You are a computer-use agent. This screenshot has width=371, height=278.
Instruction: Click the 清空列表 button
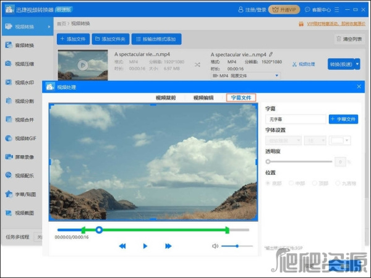point(349,39)
